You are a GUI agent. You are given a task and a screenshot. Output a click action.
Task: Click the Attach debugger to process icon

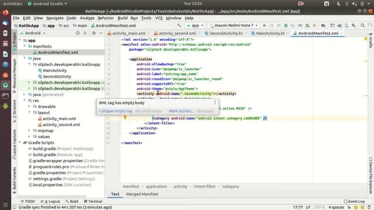[307, 26]
